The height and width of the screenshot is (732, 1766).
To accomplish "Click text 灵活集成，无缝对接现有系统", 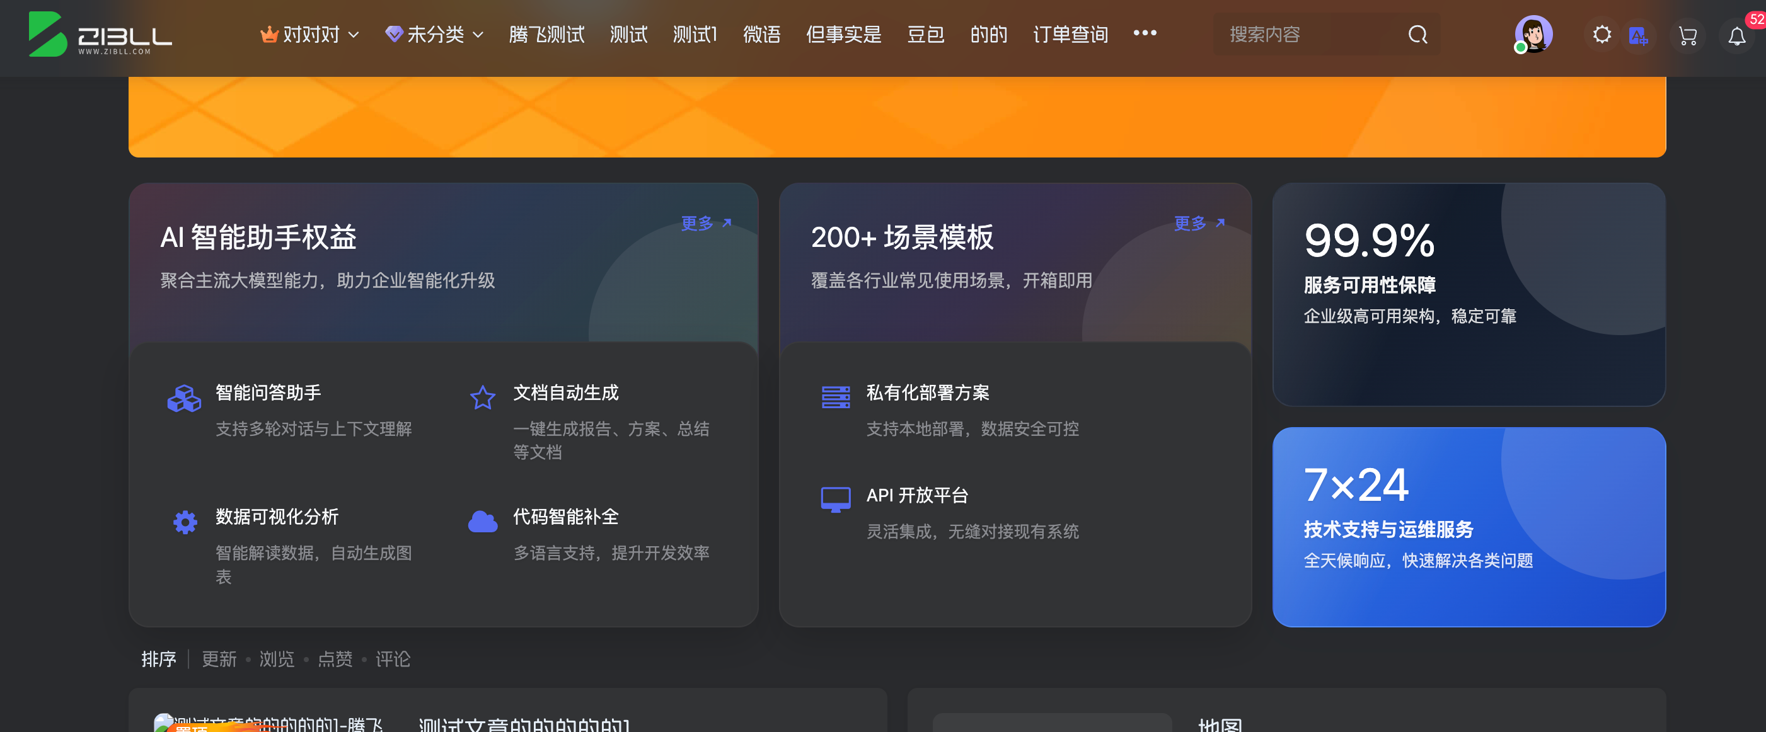I will point(972,532).
